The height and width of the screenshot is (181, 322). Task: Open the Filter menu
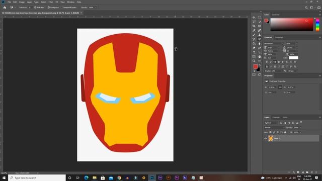[x=51, y=2]
